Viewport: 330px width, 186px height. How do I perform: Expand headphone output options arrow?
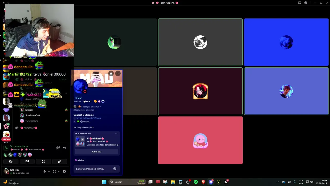click(x=59, y=171)
